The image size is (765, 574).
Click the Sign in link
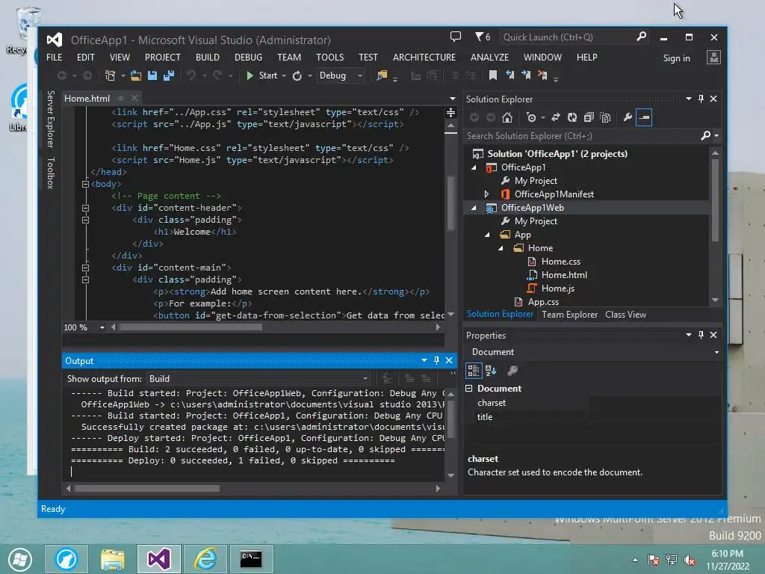(676, 58)
